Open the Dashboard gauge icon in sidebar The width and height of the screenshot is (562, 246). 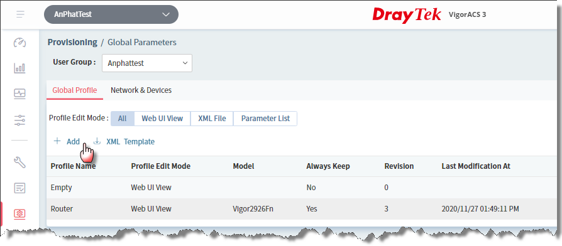(19, 43)
